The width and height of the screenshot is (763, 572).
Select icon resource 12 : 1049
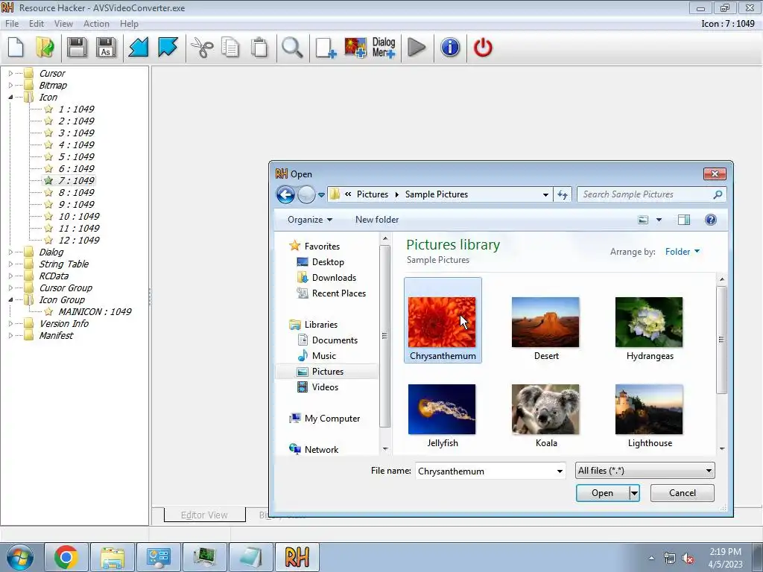[x=79, y=241]
